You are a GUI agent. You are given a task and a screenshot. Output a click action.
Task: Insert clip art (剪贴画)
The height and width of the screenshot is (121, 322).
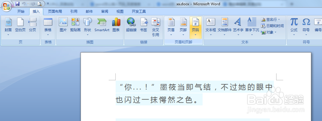coord(75,25)
